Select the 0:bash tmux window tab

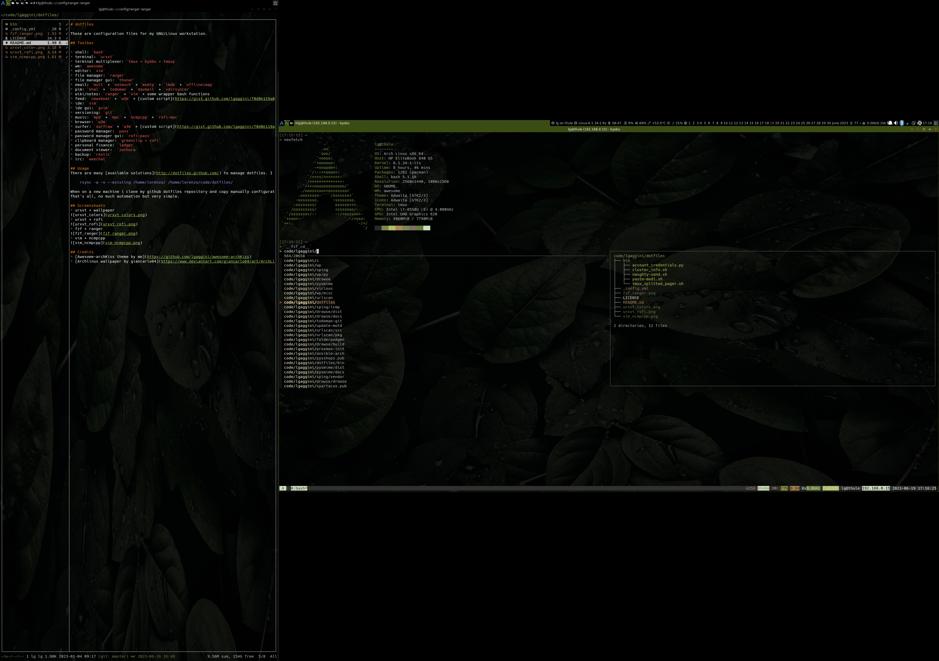tap(298, 488)
